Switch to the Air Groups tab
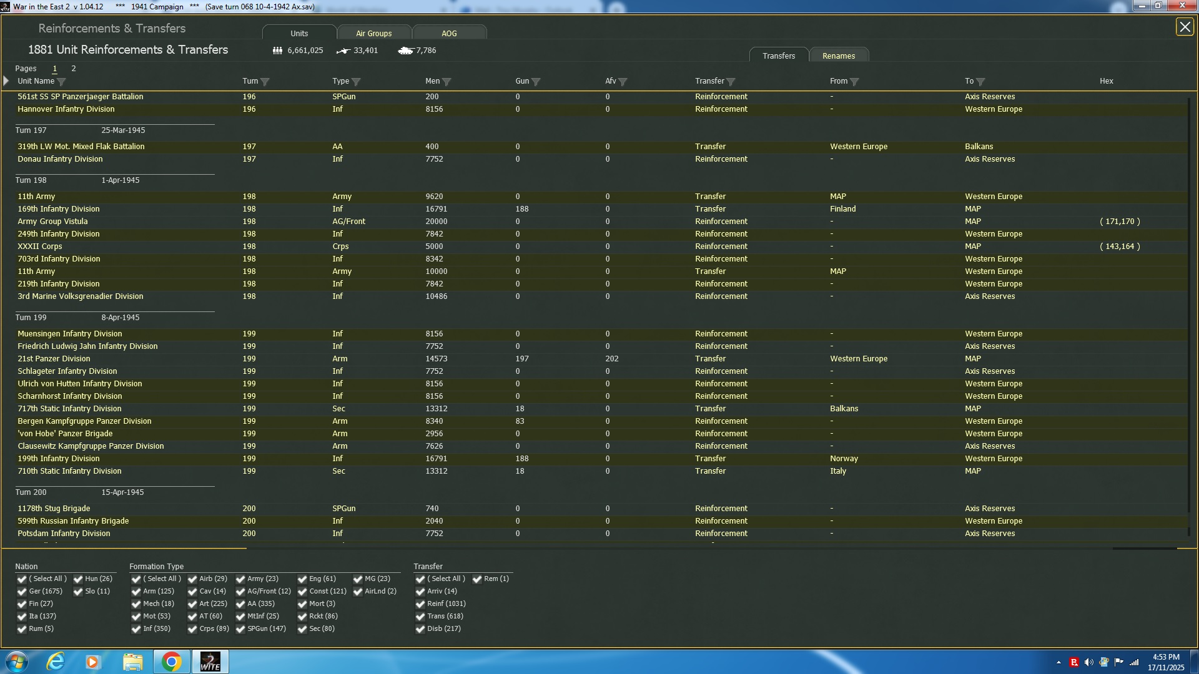The image size is (1199, 674). click(x=373, y=34)
